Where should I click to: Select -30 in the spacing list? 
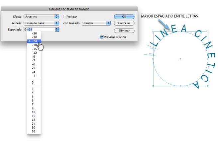click(x=34, y=37)
